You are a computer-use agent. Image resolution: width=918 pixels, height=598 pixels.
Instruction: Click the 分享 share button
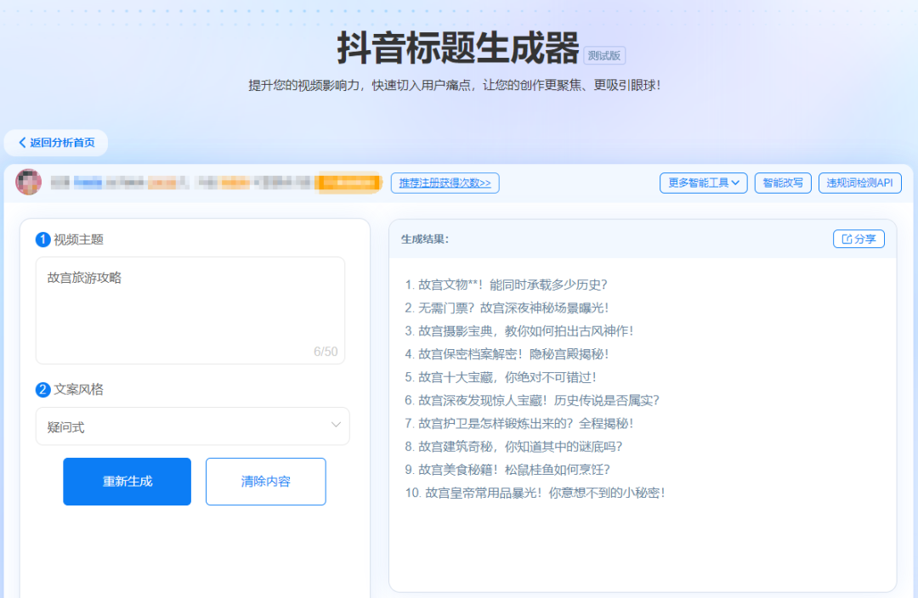pos(858,239)
